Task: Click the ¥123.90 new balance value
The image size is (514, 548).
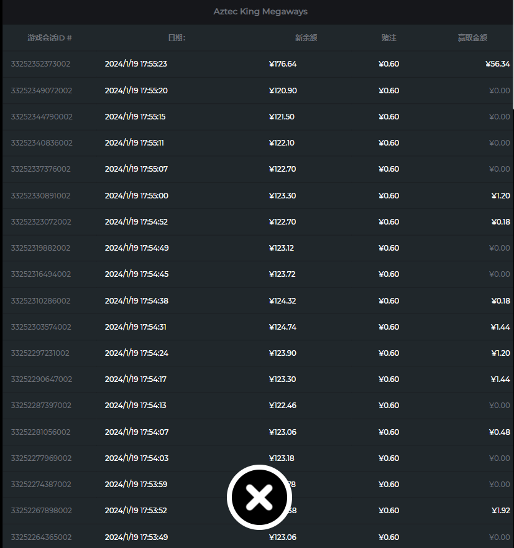Action: [x=283, y=353]
